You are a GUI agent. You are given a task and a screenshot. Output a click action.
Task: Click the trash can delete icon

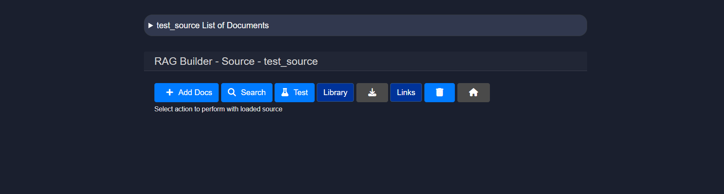[439, 93]
